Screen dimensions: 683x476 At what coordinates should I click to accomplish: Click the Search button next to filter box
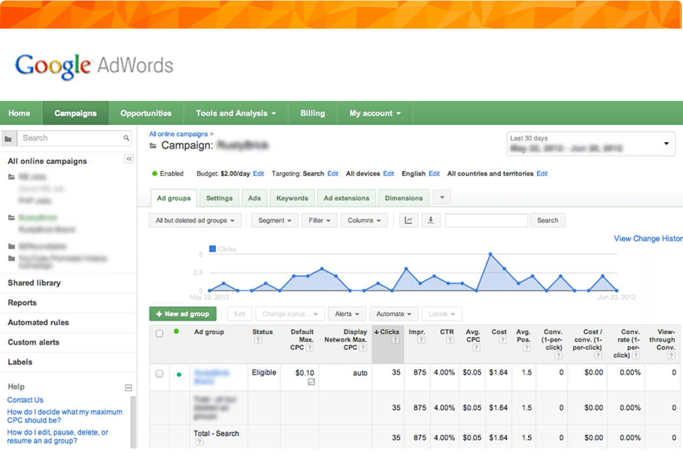point(548,220)
